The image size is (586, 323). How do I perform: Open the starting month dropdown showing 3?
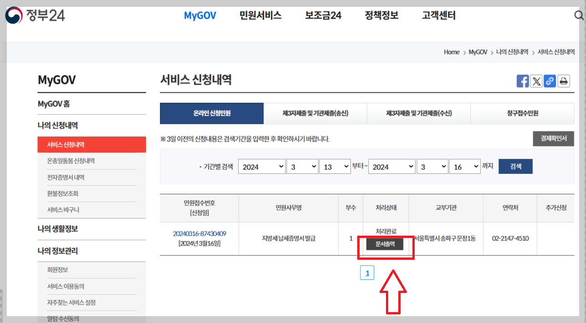point(302,166)
